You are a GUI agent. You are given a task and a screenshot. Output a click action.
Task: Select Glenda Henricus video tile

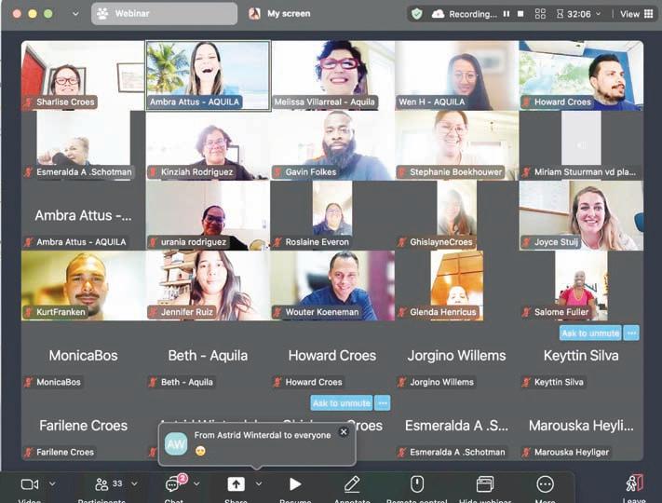(x=457, y=285)
